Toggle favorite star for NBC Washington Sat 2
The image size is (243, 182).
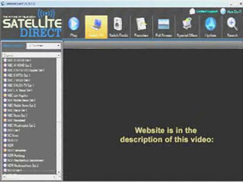tap(5, 125)
